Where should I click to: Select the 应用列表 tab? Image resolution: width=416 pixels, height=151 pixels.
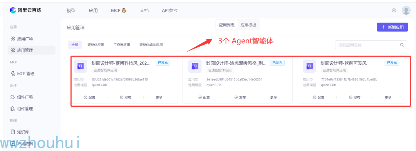(226, 25)
